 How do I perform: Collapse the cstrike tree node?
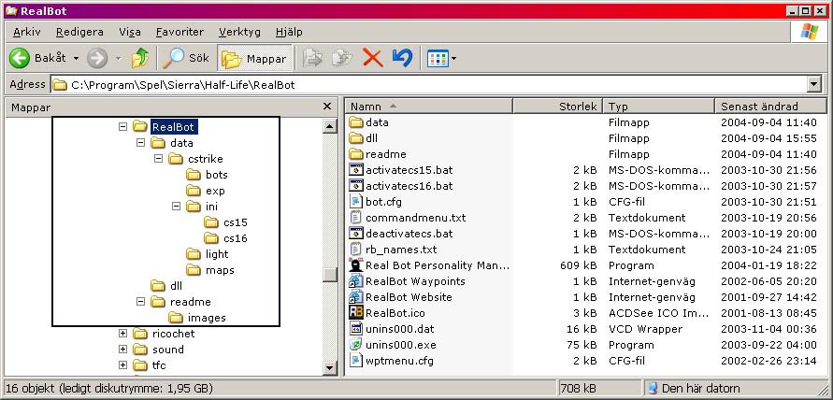[158, 158]
